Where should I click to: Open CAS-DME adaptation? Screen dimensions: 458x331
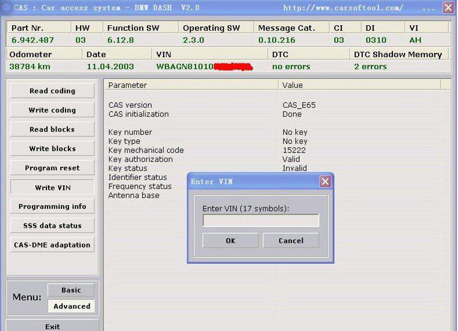(52, 245)
